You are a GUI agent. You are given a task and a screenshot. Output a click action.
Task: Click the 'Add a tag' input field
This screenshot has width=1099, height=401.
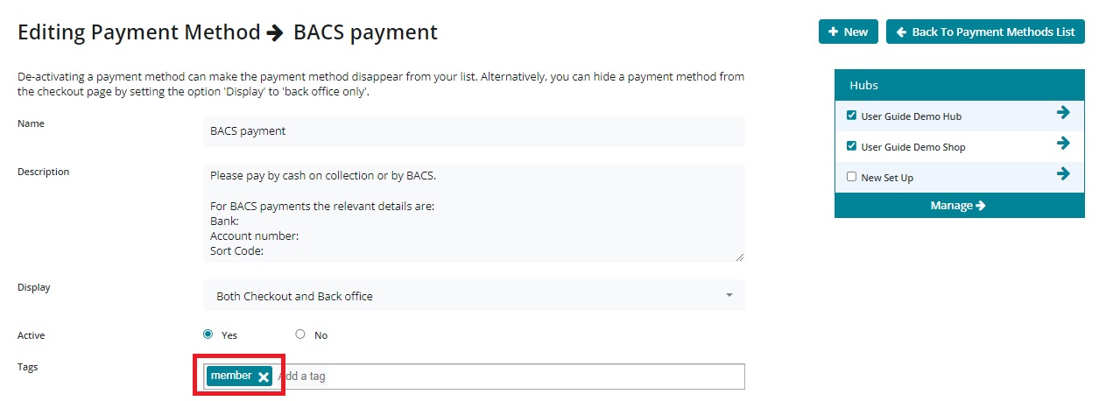[508, 376]
